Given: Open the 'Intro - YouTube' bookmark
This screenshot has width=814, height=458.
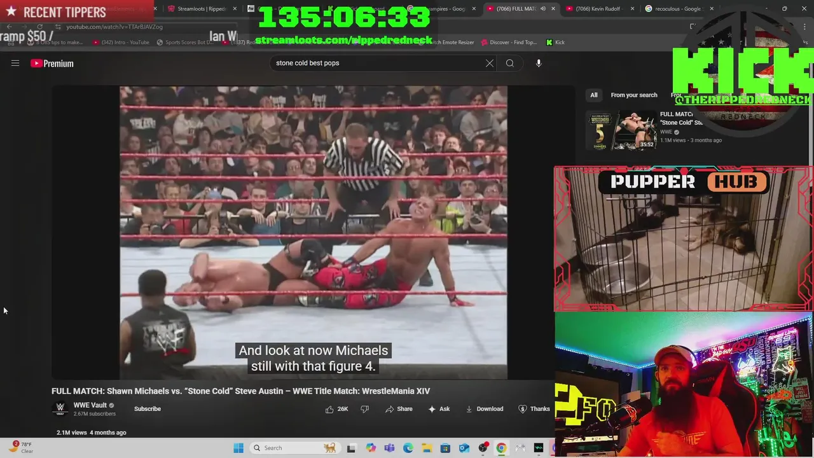Looking at the screenshot, I should click(121, 43).
